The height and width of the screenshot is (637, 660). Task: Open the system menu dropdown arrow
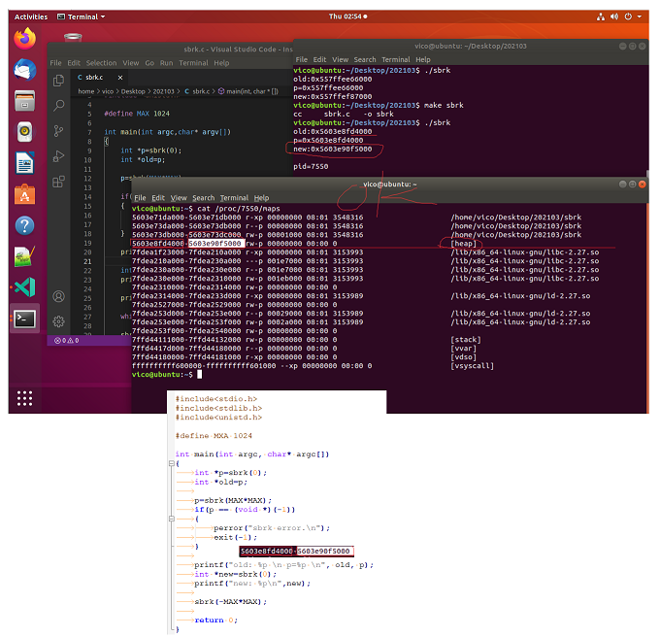point(640,17)
